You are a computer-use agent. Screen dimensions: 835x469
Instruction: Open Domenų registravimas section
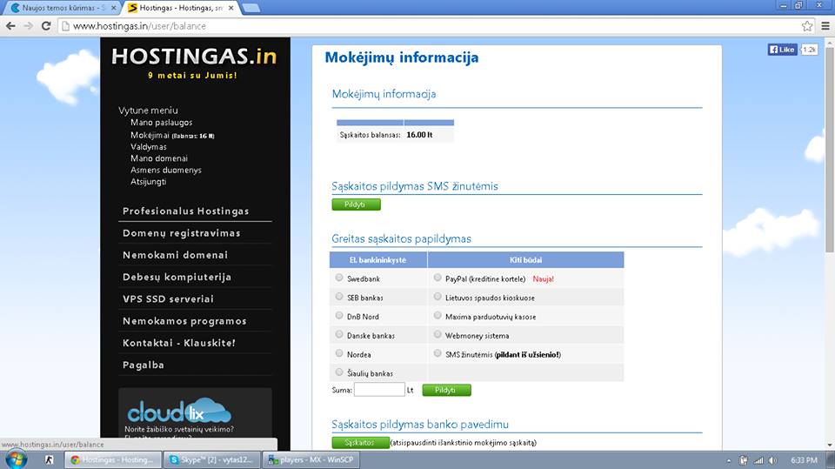click(x=182, y=233)
